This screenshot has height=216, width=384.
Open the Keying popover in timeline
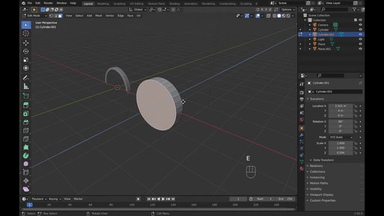click(55, 199)
